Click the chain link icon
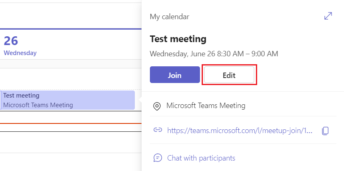 (x=157, y=130)
